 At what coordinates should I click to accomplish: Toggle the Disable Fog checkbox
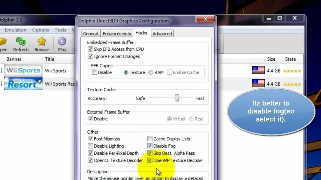coord(150,146)
